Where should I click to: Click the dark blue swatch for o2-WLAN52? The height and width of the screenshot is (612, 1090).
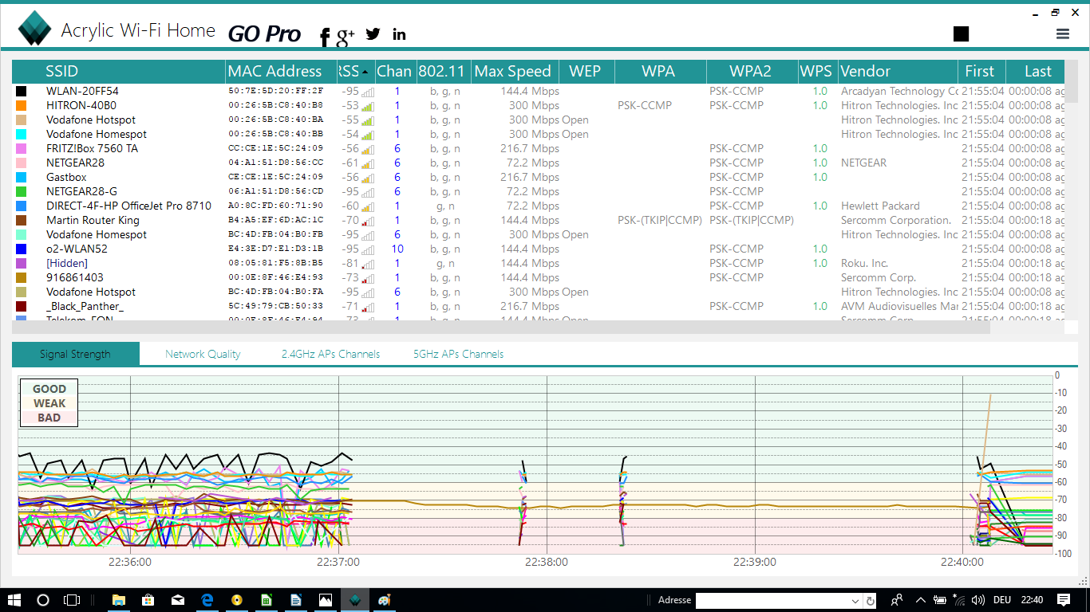(22, 249)
